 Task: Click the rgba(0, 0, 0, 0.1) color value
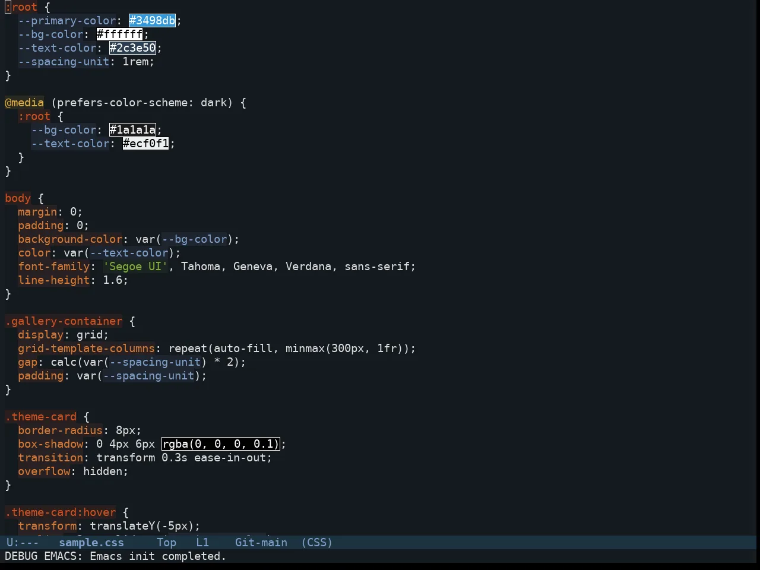click(x=220, y=444)
